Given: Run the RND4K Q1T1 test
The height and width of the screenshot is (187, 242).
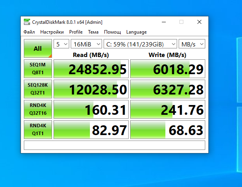Looking at the screenshot, I should coord(38,130).
